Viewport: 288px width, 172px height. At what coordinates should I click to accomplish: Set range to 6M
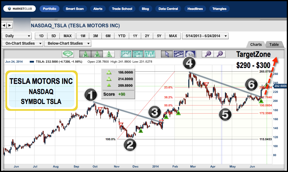pos(108,36)
